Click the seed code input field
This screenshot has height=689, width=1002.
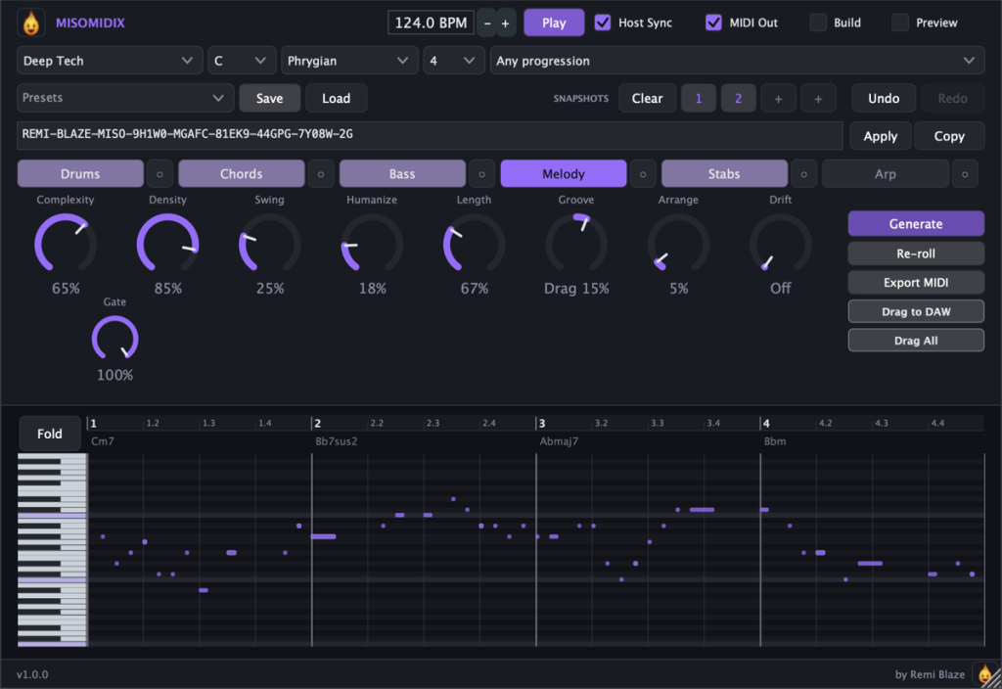(x=430, y=135)
